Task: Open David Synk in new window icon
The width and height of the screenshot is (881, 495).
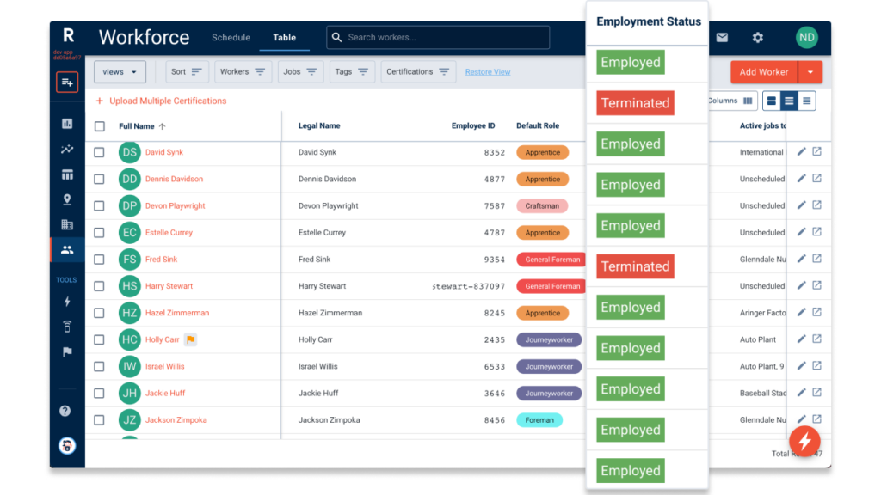Action: (817, 151)
